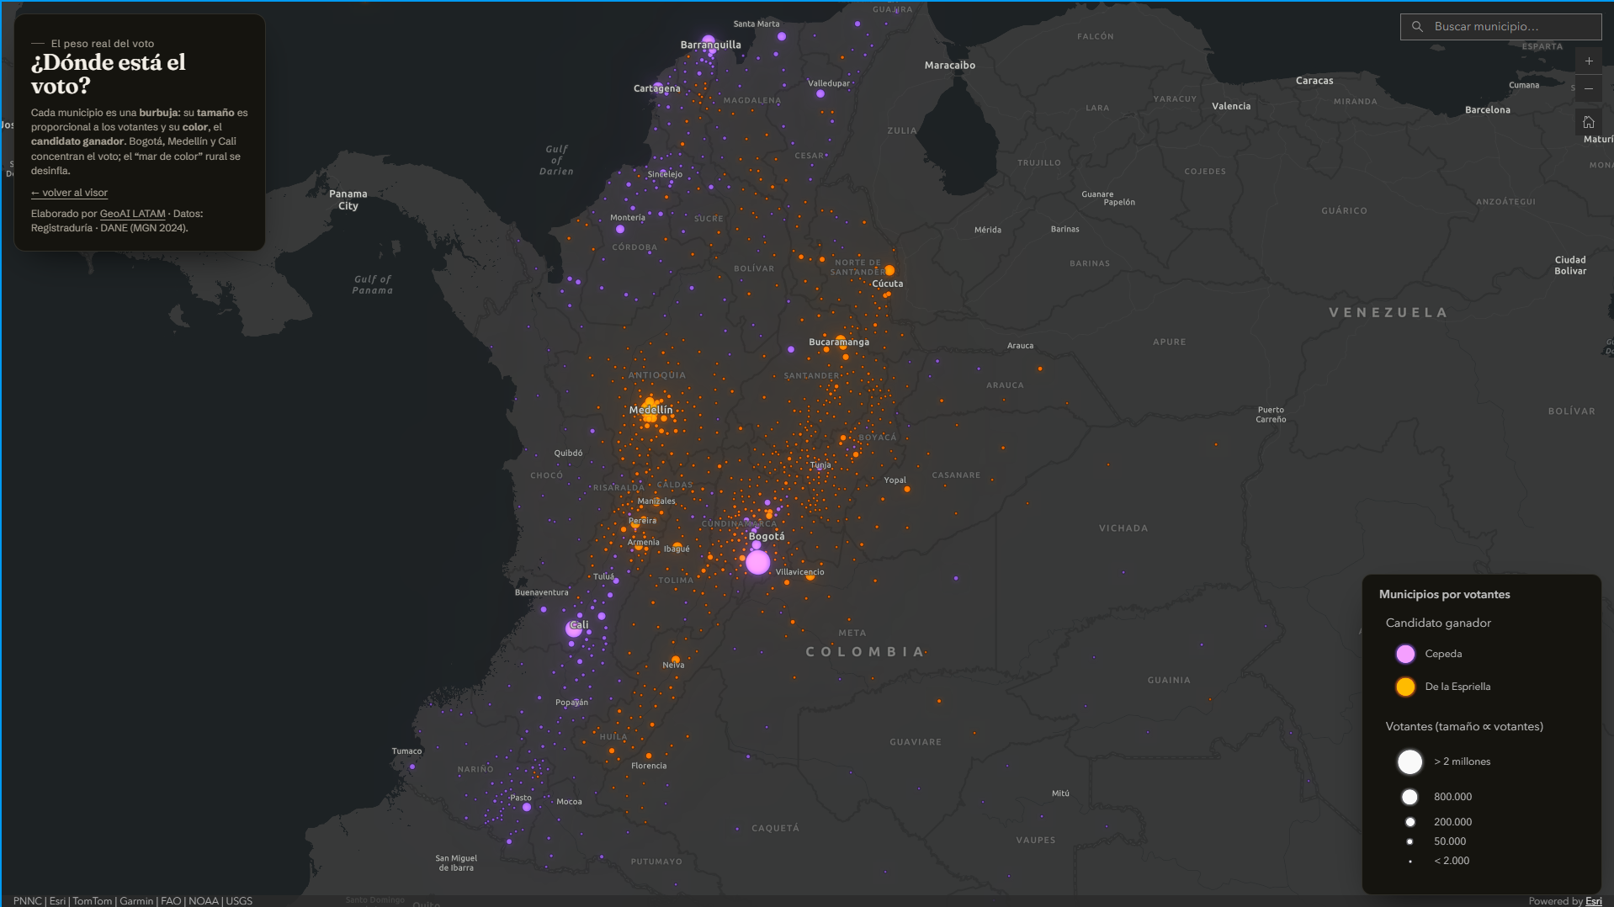Click the '< 2.000' legend dot
The width and height of the screenshot is (1614, 907).
(1410, 861)
